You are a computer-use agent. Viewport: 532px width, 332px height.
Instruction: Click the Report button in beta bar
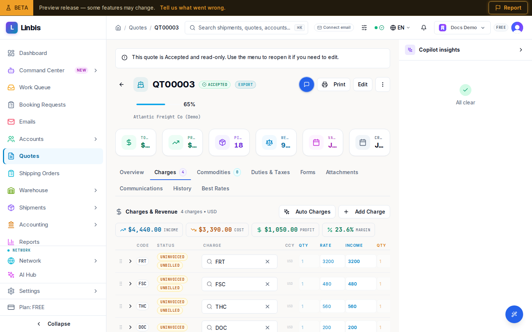(508, 8)
